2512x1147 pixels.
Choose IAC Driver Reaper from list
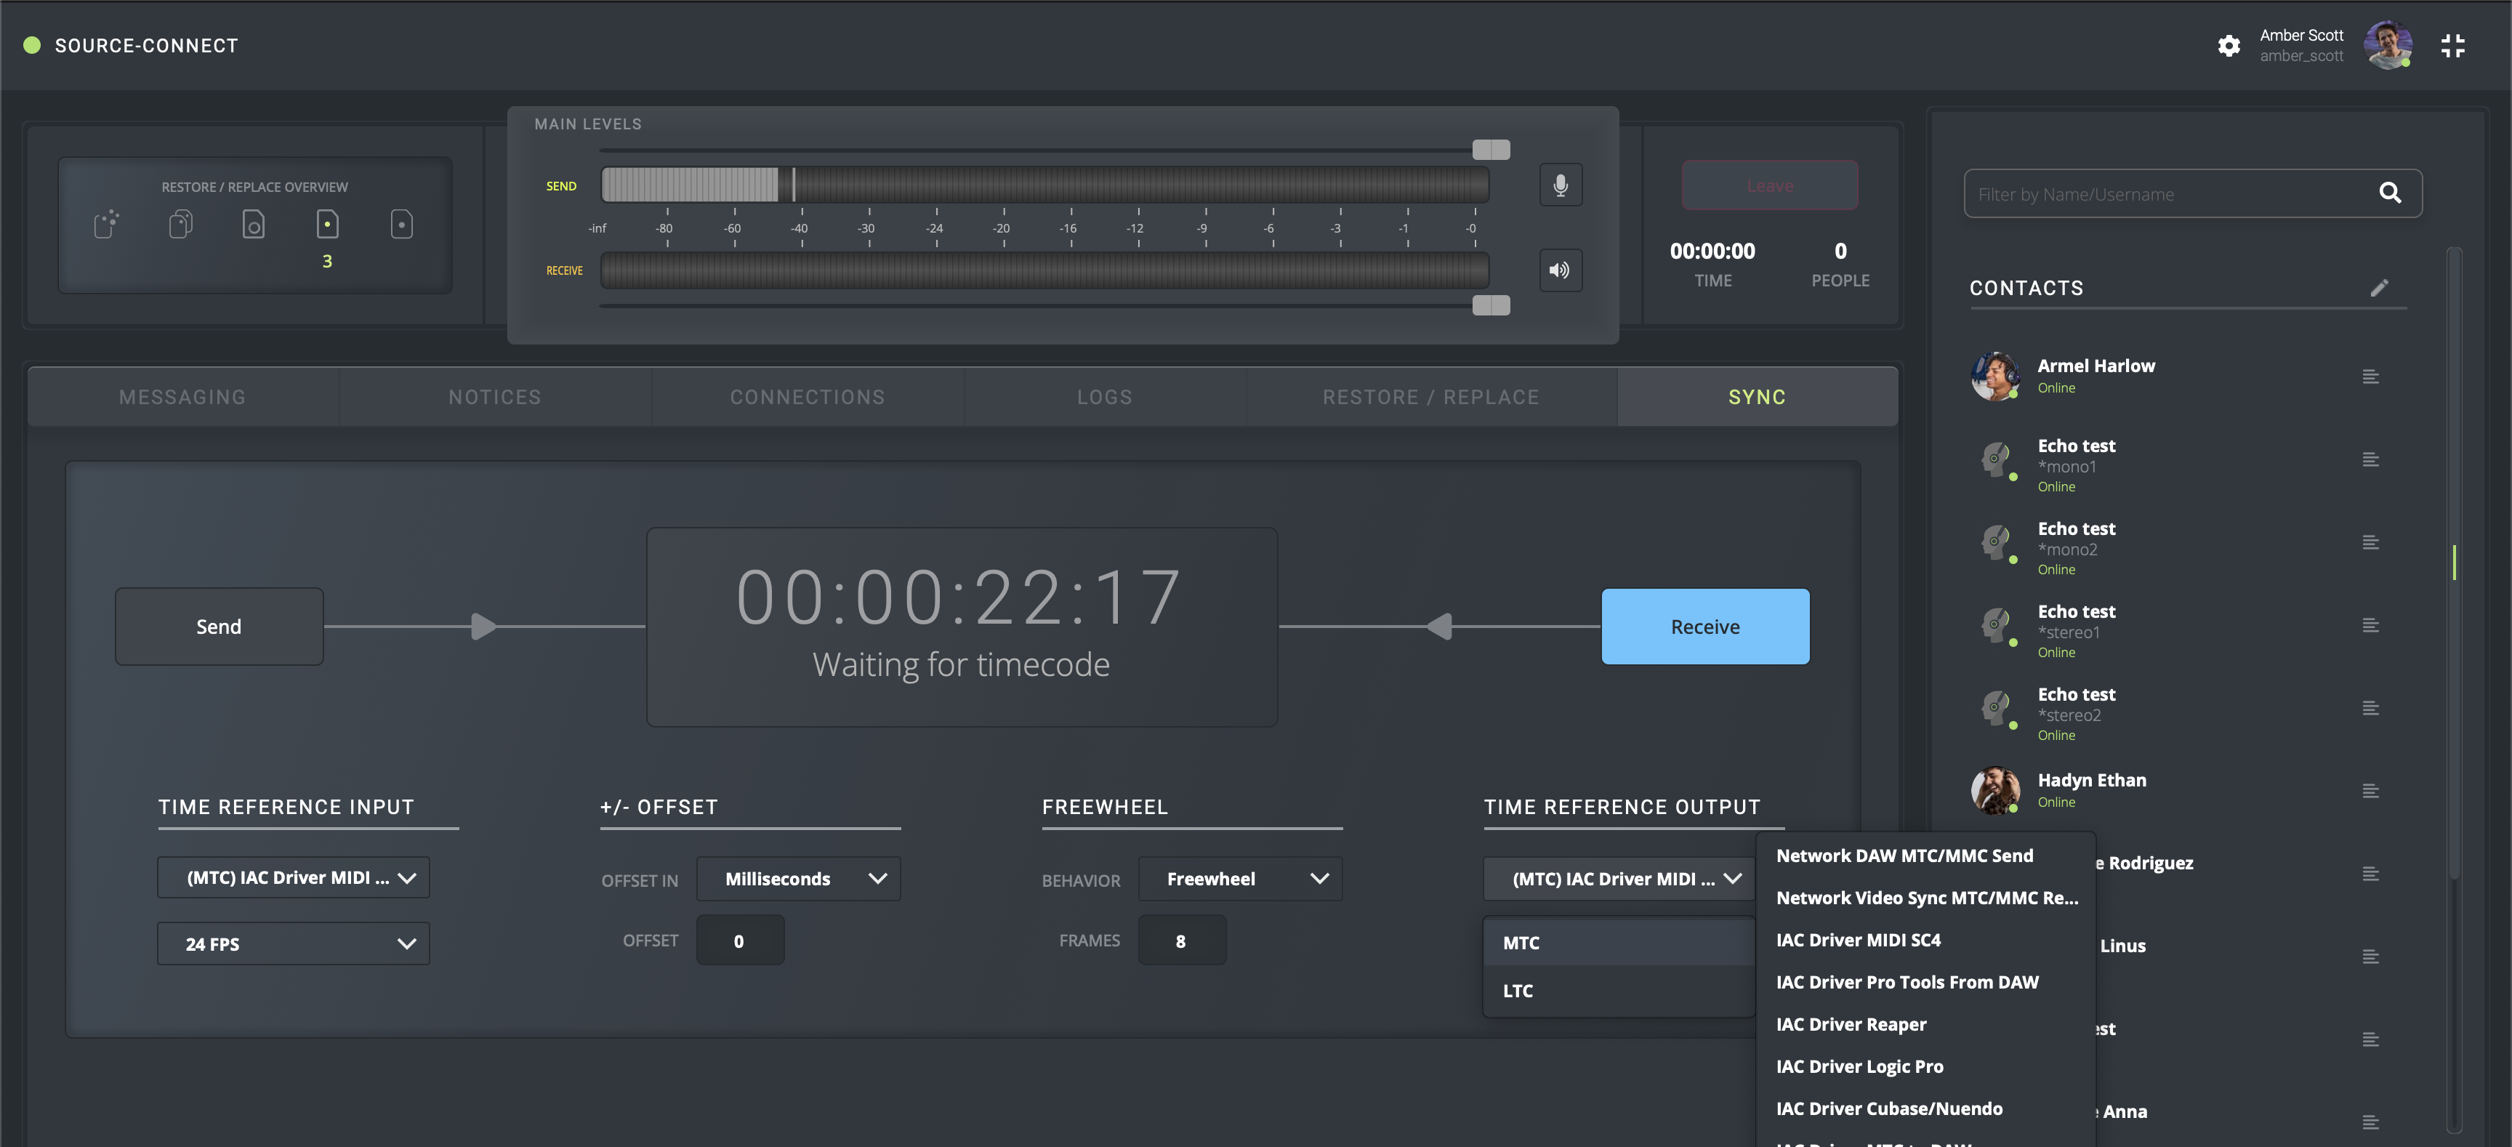tap(1851, 1024)
